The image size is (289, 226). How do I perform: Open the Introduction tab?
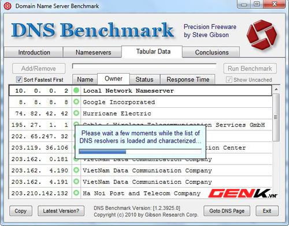point(34,52)
